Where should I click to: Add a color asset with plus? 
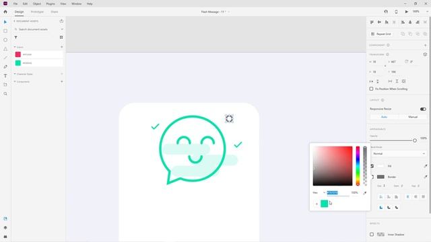click(x=61, y=47)
